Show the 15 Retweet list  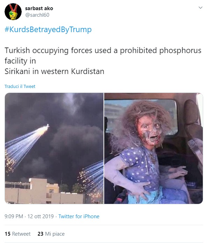[x=17, y=234]
